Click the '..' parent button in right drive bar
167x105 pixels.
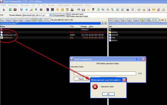coord(158,20)
